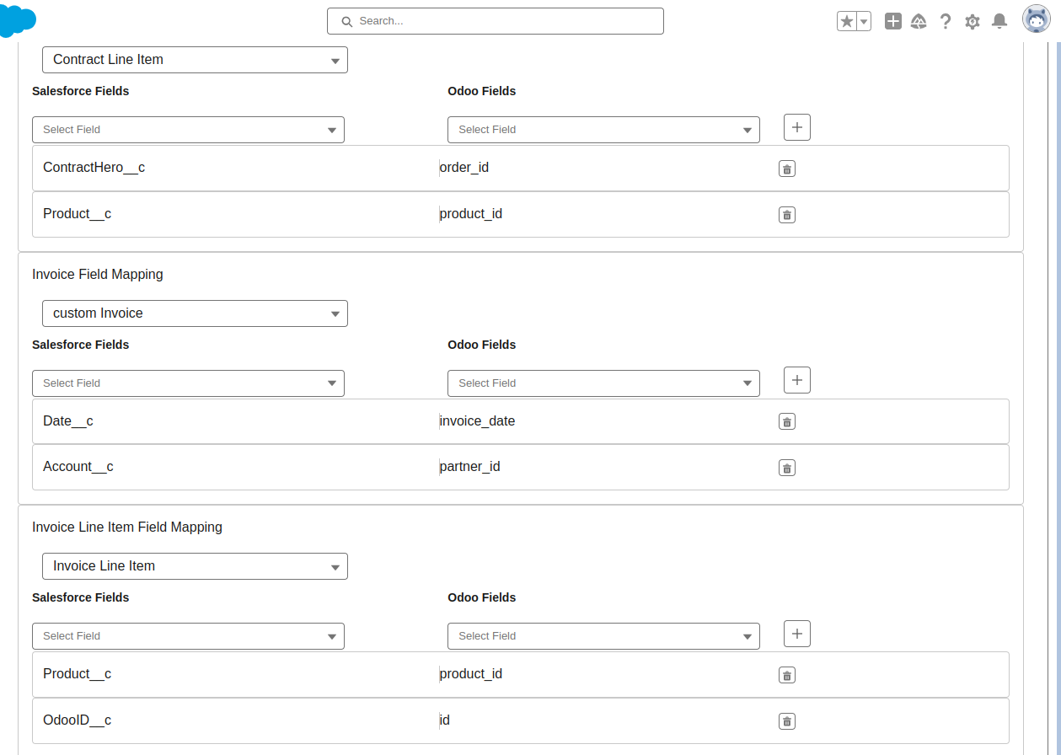Remove the Product__c to product_id contract mapping

(786, 214)
